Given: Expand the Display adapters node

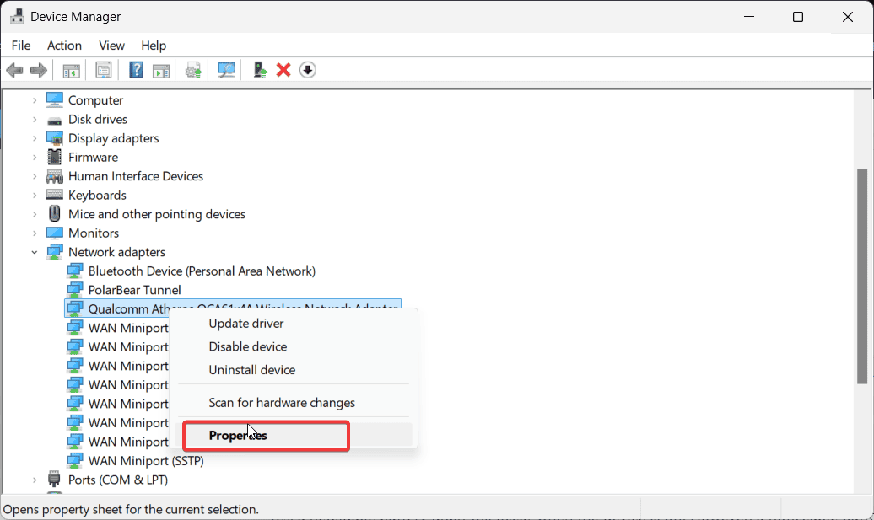Looking at the screenshot, I should tap(35, 138).
